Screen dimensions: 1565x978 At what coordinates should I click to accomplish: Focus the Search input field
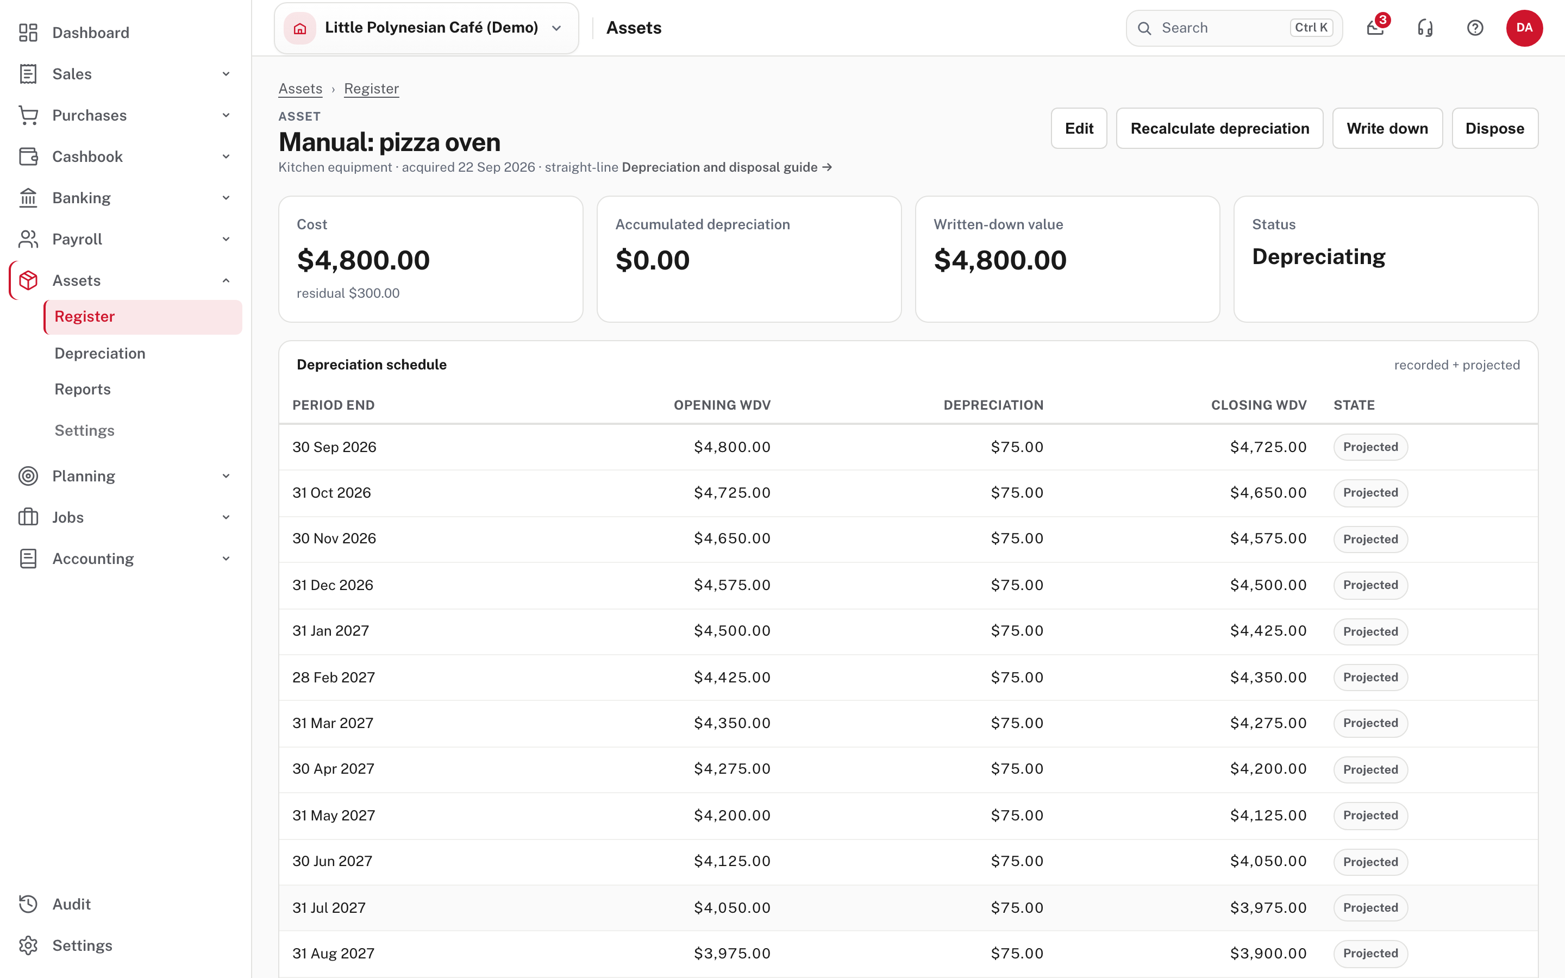tap(1234, 28)
